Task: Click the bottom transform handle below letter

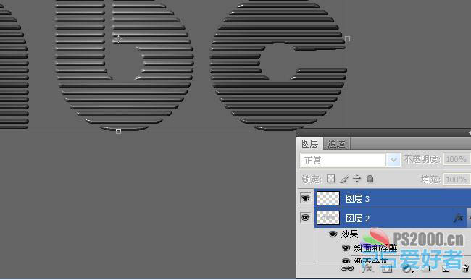Action: [118, 131]
